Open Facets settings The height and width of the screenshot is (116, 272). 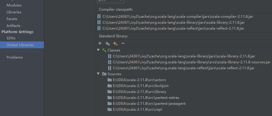(x=12, y=19)
